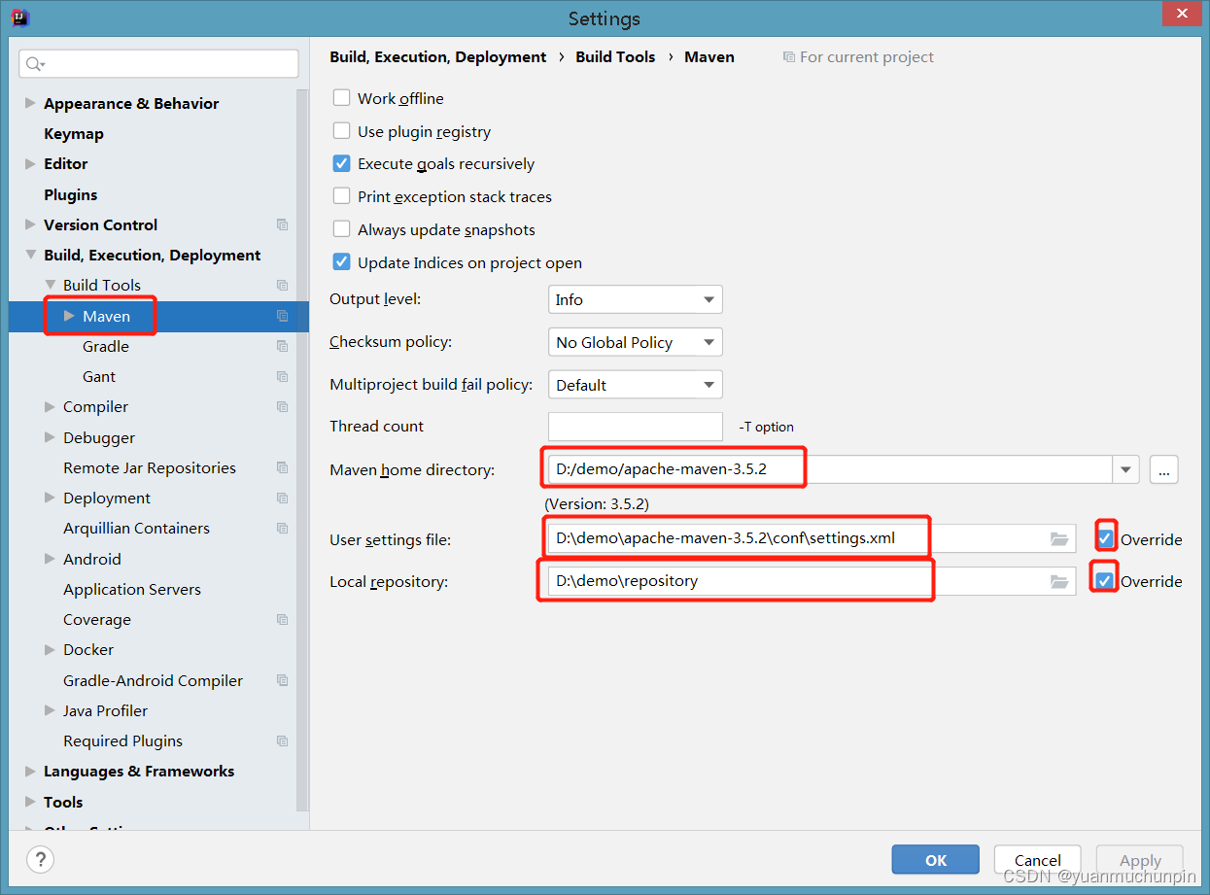The height and width of the screenshot is (895, 1210).
Task: Expand the Maven node arrow
Action: click(x=69, y=316)
